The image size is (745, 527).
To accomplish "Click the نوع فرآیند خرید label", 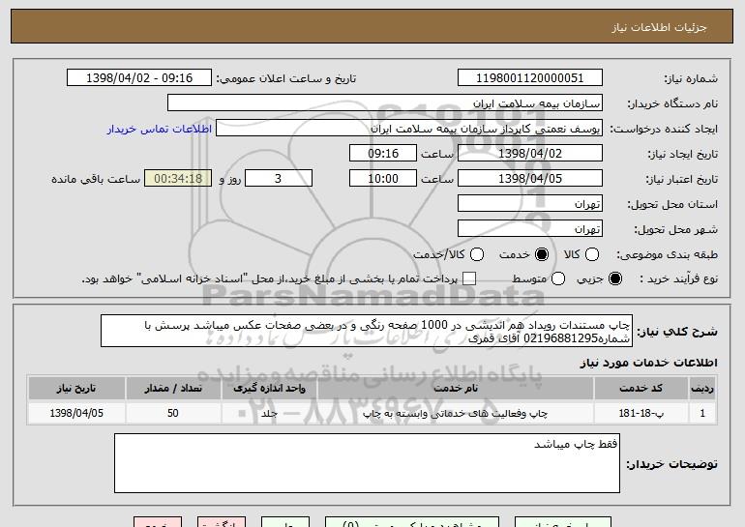I will coord(678,278).
